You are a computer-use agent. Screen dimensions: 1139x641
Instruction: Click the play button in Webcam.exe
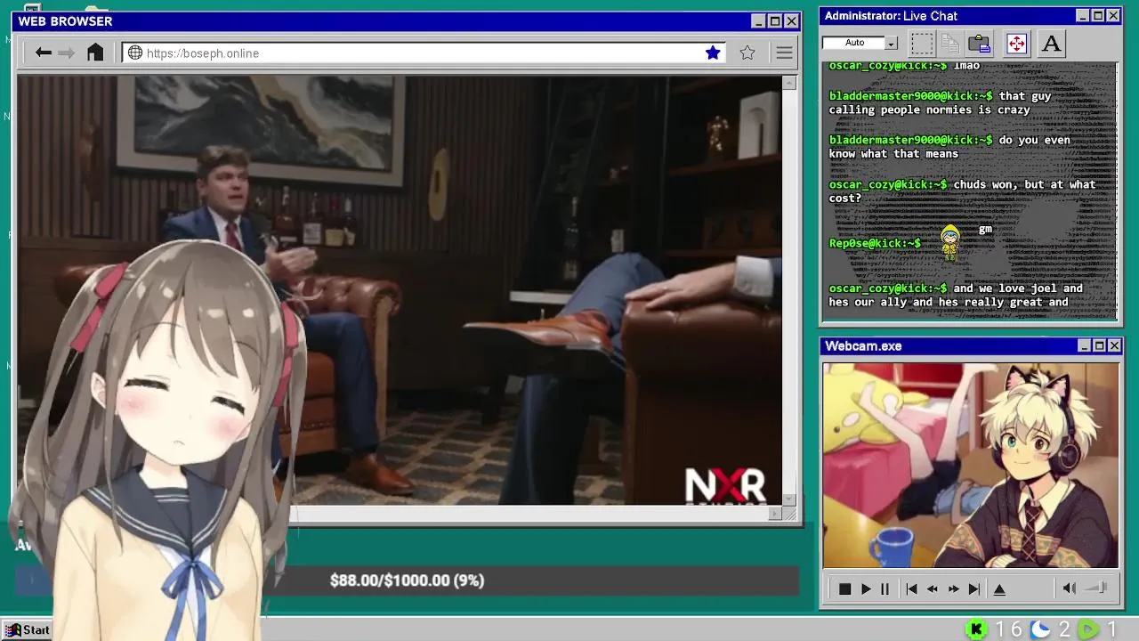click(x=865, y=588)
